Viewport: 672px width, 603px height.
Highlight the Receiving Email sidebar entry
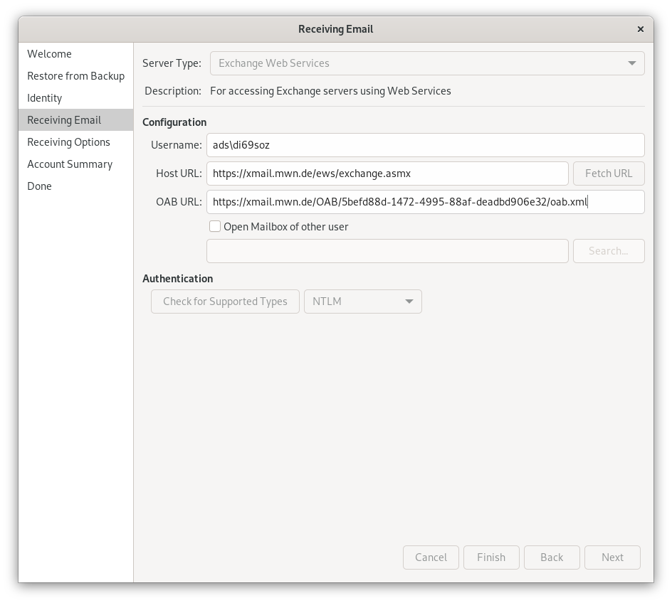64,119
